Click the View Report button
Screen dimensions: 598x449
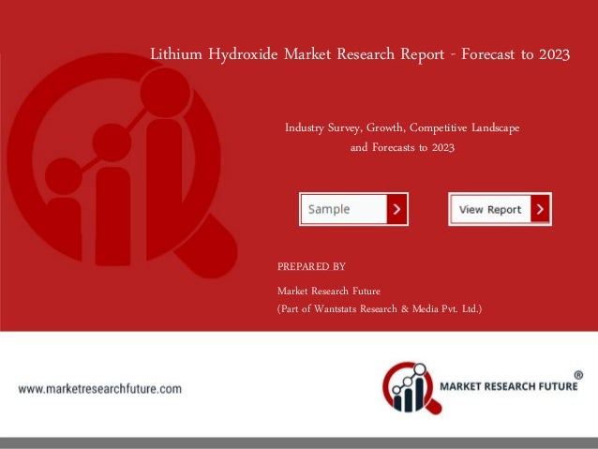[500, 209]
